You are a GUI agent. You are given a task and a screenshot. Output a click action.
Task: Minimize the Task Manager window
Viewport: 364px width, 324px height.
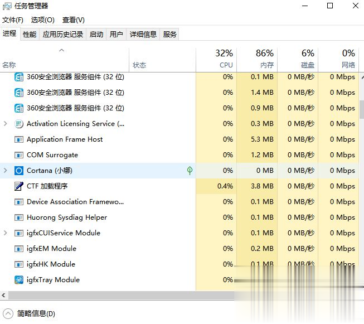click(305, 6)
